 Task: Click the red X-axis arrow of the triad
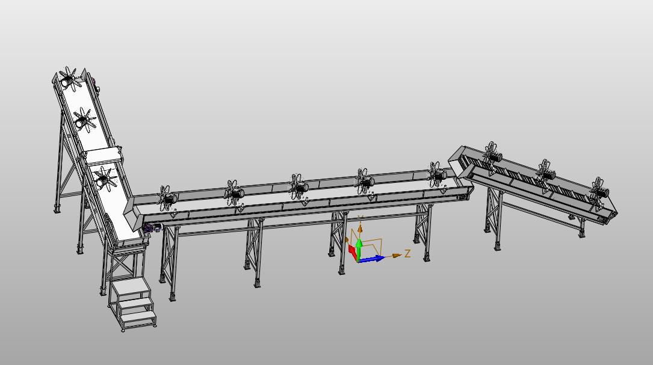[353, 252]
